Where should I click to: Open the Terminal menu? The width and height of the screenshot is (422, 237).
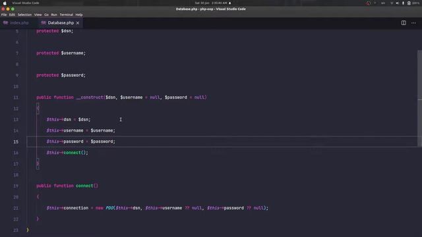(66, 14)
